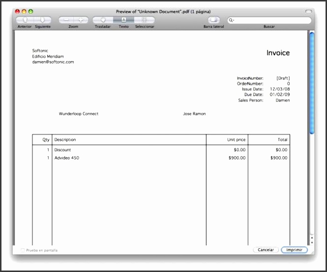This screenshot has width=327, height=272.
Task: Click the yellow minimize window button
Action: [x=24, y=11]
